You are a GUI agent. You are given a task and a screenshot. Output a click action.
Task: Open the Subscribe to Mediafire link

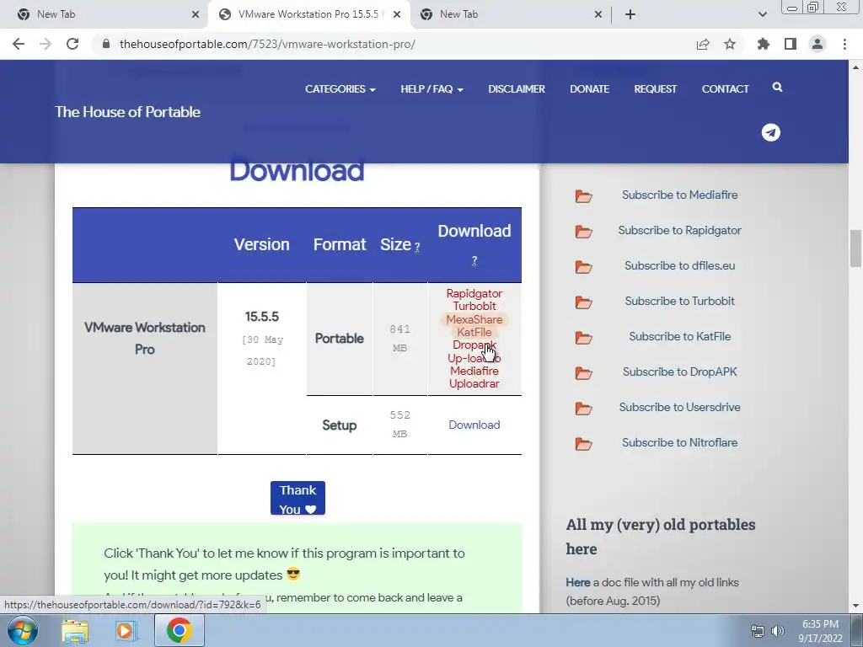tap(679, 195)
